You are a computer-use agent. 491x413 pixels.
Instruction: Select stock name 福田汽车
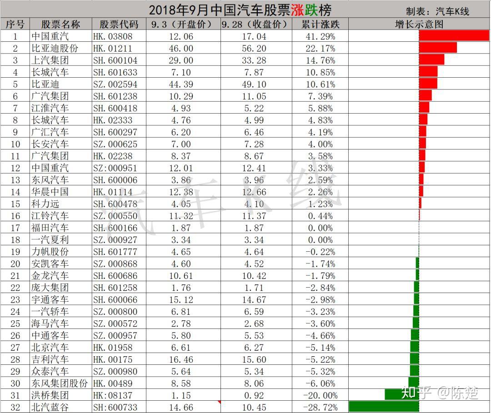pos(50,228)
